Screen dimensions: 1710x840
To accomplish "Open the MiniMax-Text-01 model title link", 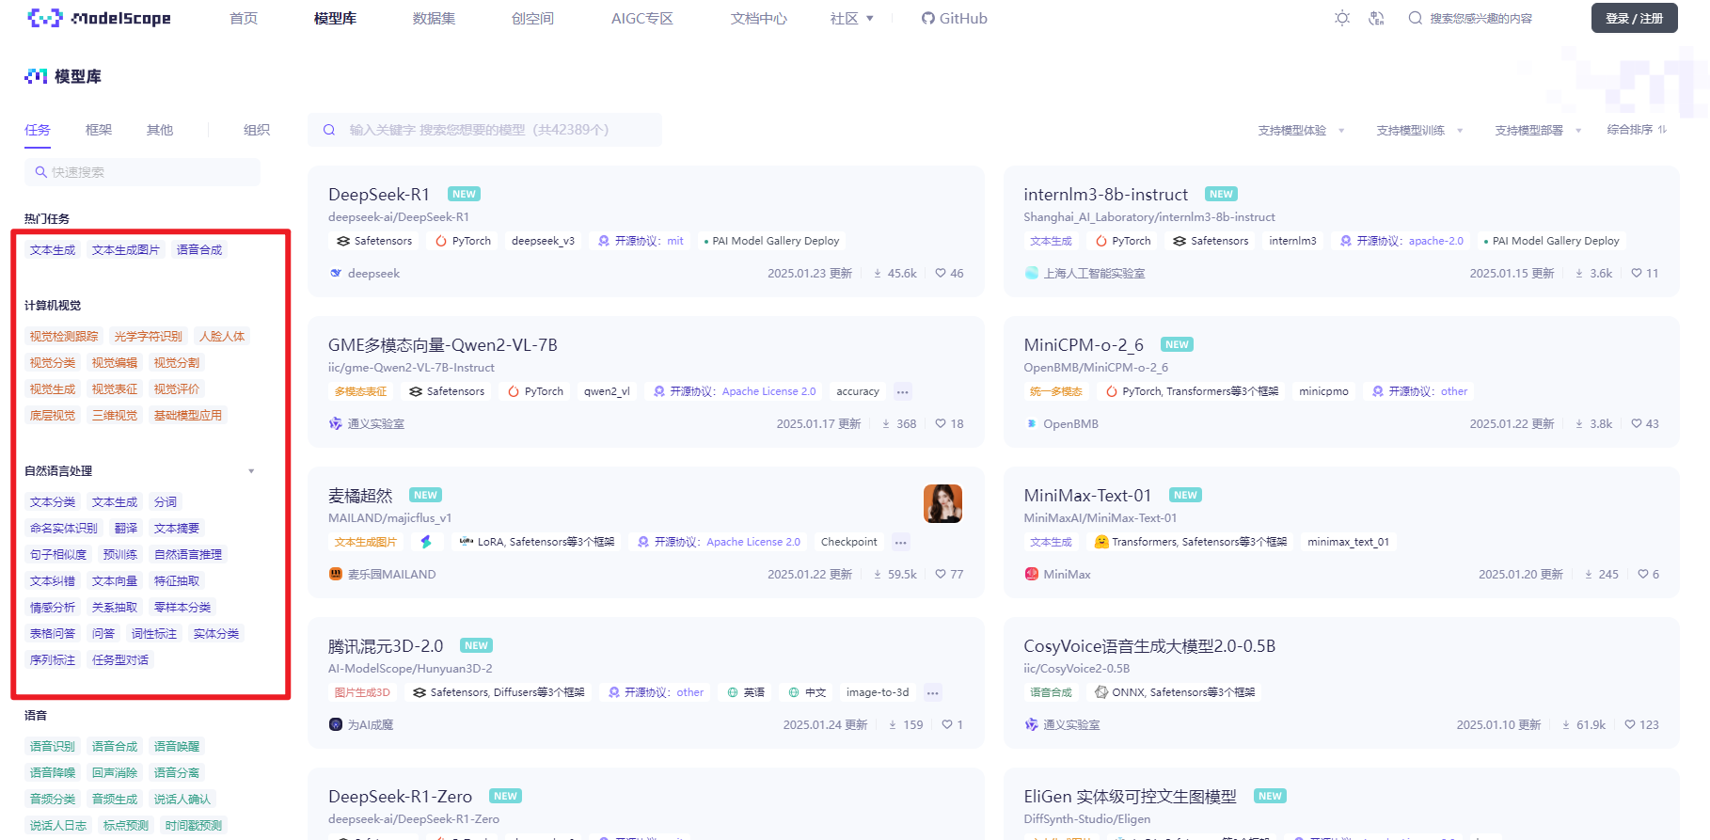I will coord(1087,496).
